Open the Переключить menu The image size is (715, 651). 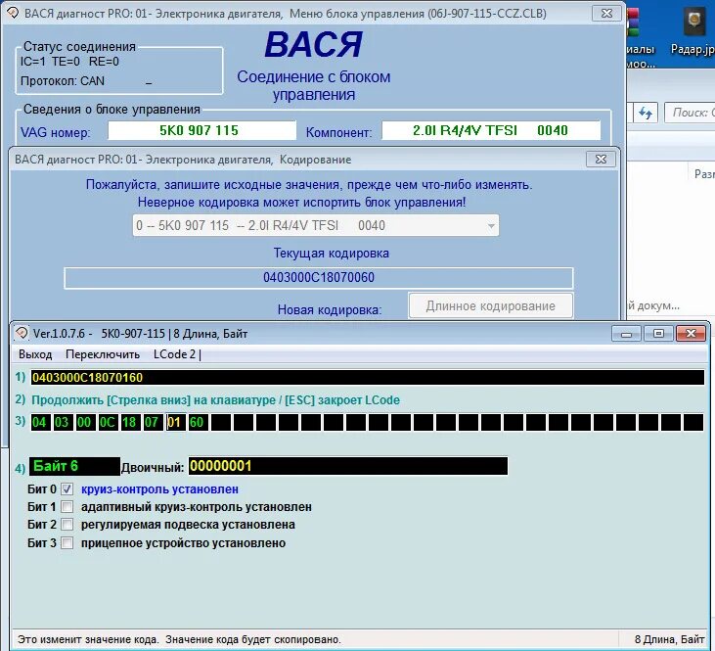[103, 354]
